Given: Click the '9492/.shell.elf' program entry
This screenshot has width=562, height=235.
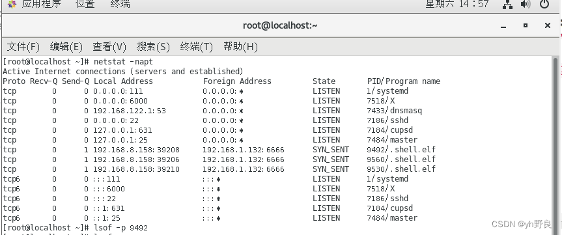Looking at the screenshot, I should coord(401,149).
